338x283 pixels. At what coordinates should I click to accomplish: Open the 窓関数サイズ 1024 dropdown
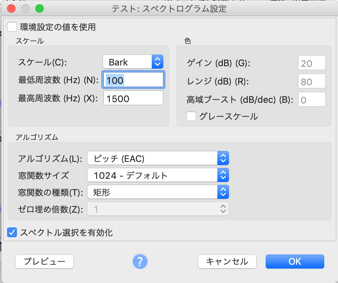[158, 175]
